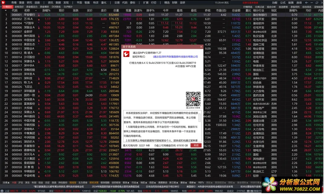Click the 行情筛选 toolbar item
The image size is (325, 194).
pyautogui.click(x=248, y=7)
